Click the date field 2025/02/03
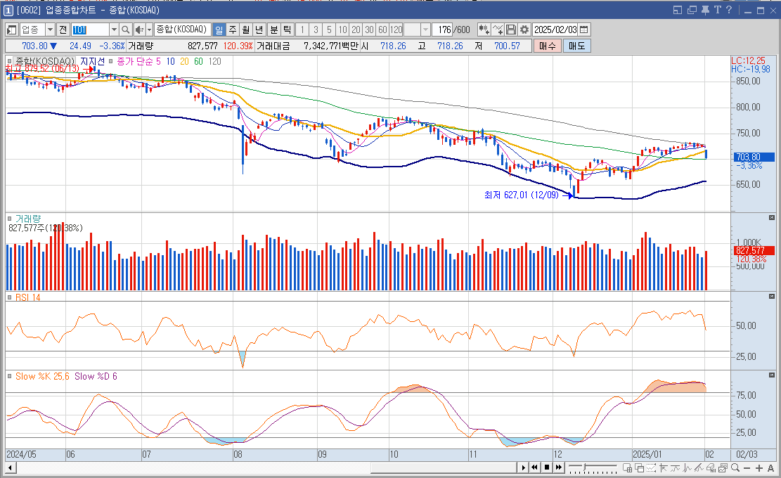781x478 pixels. pyautogui.click(x=555, y=30)
